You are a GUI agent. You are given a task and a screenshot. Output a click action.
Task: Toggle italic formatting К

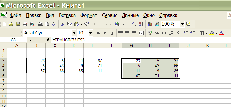pos(105,33)
